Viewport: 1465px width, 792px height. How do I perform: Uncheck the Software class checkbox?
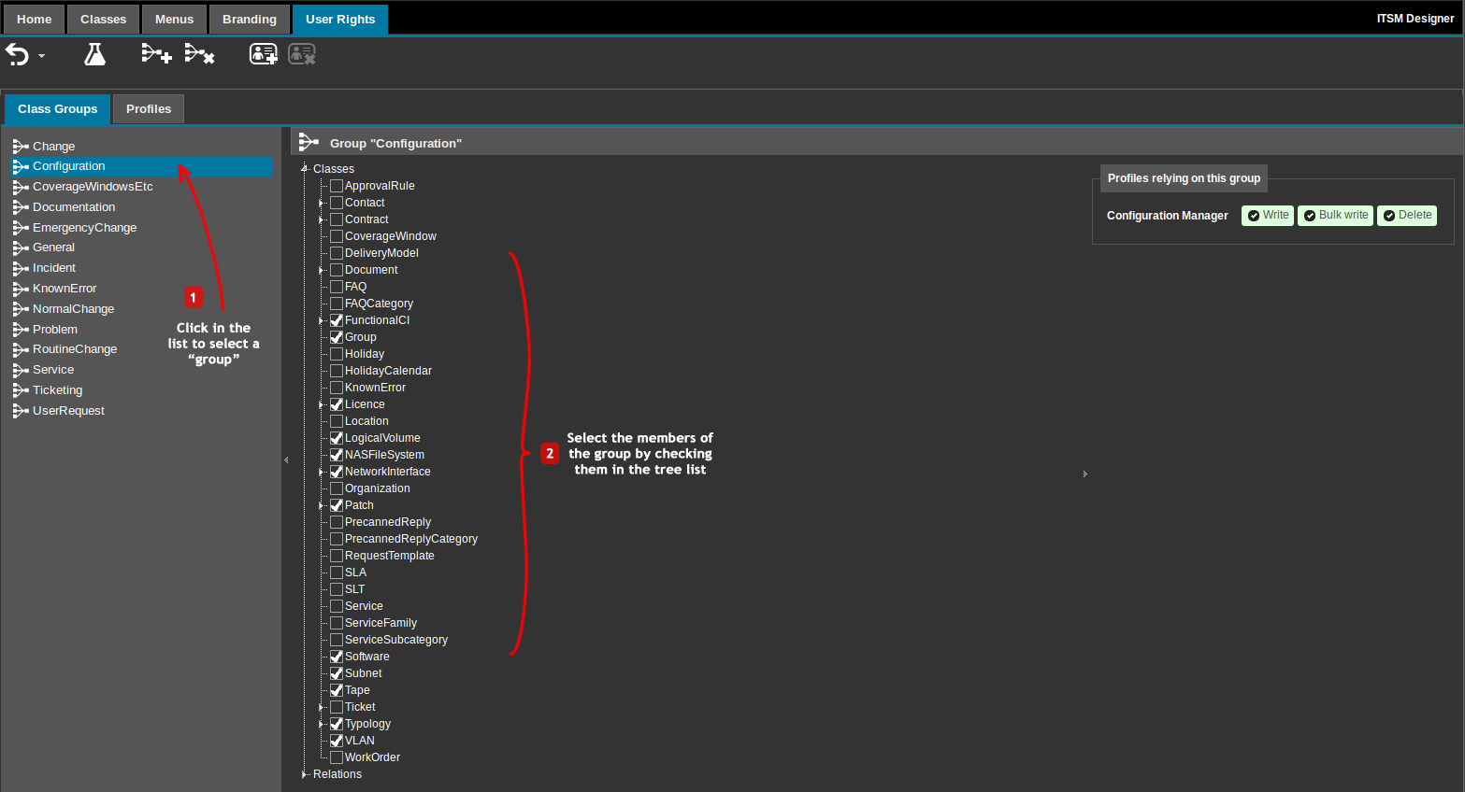[337, 657]
